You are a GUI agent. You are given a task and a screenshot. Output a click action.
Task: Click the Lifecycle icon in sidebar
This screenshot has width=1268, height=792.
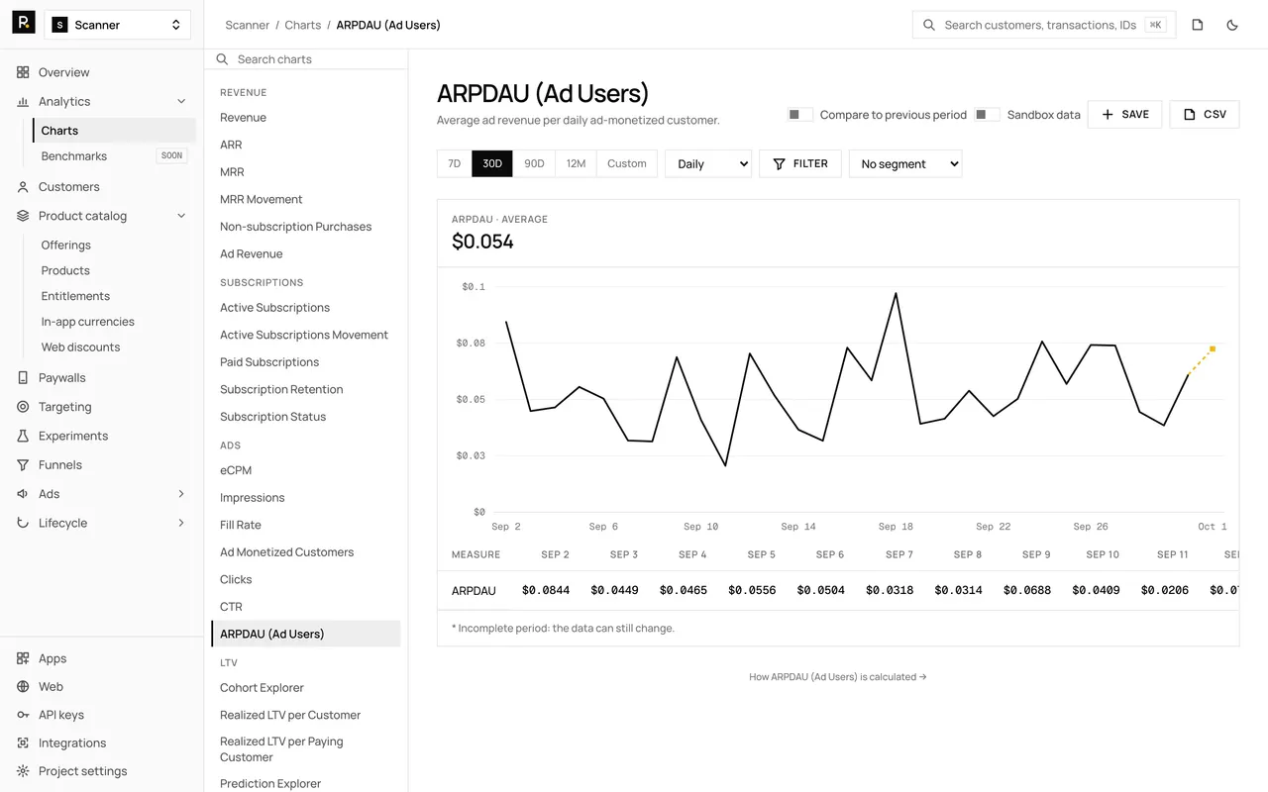23,523
